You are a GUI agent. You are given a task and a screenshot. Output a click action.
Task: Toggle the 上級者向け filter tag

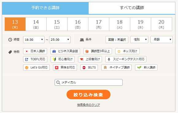pyautogui.click(x=90, y=59)
